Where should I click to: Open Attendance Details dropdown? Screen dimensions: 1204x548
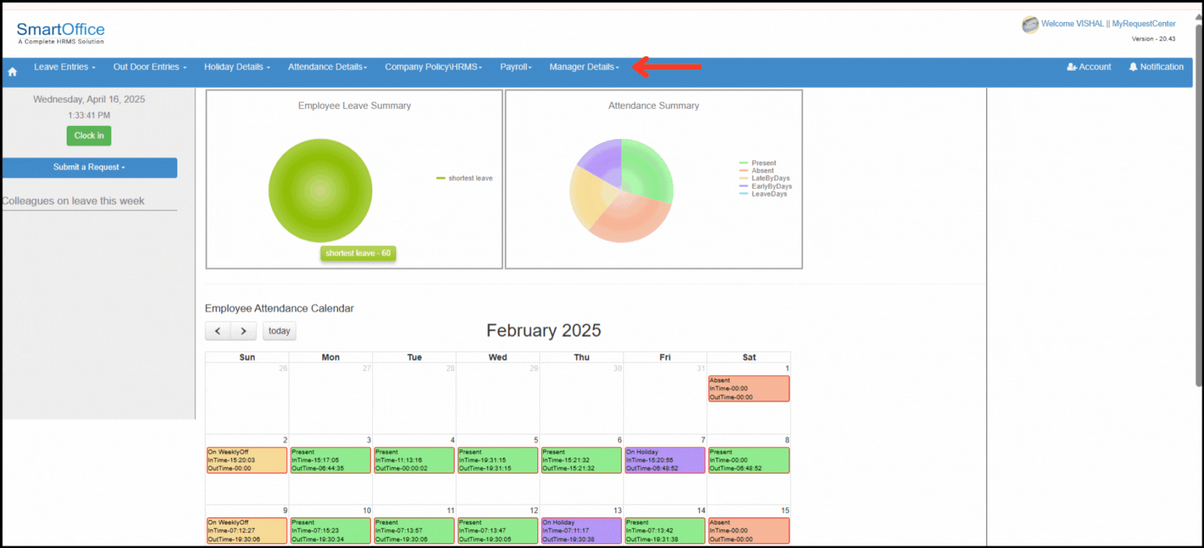click(x=328, y=66)
